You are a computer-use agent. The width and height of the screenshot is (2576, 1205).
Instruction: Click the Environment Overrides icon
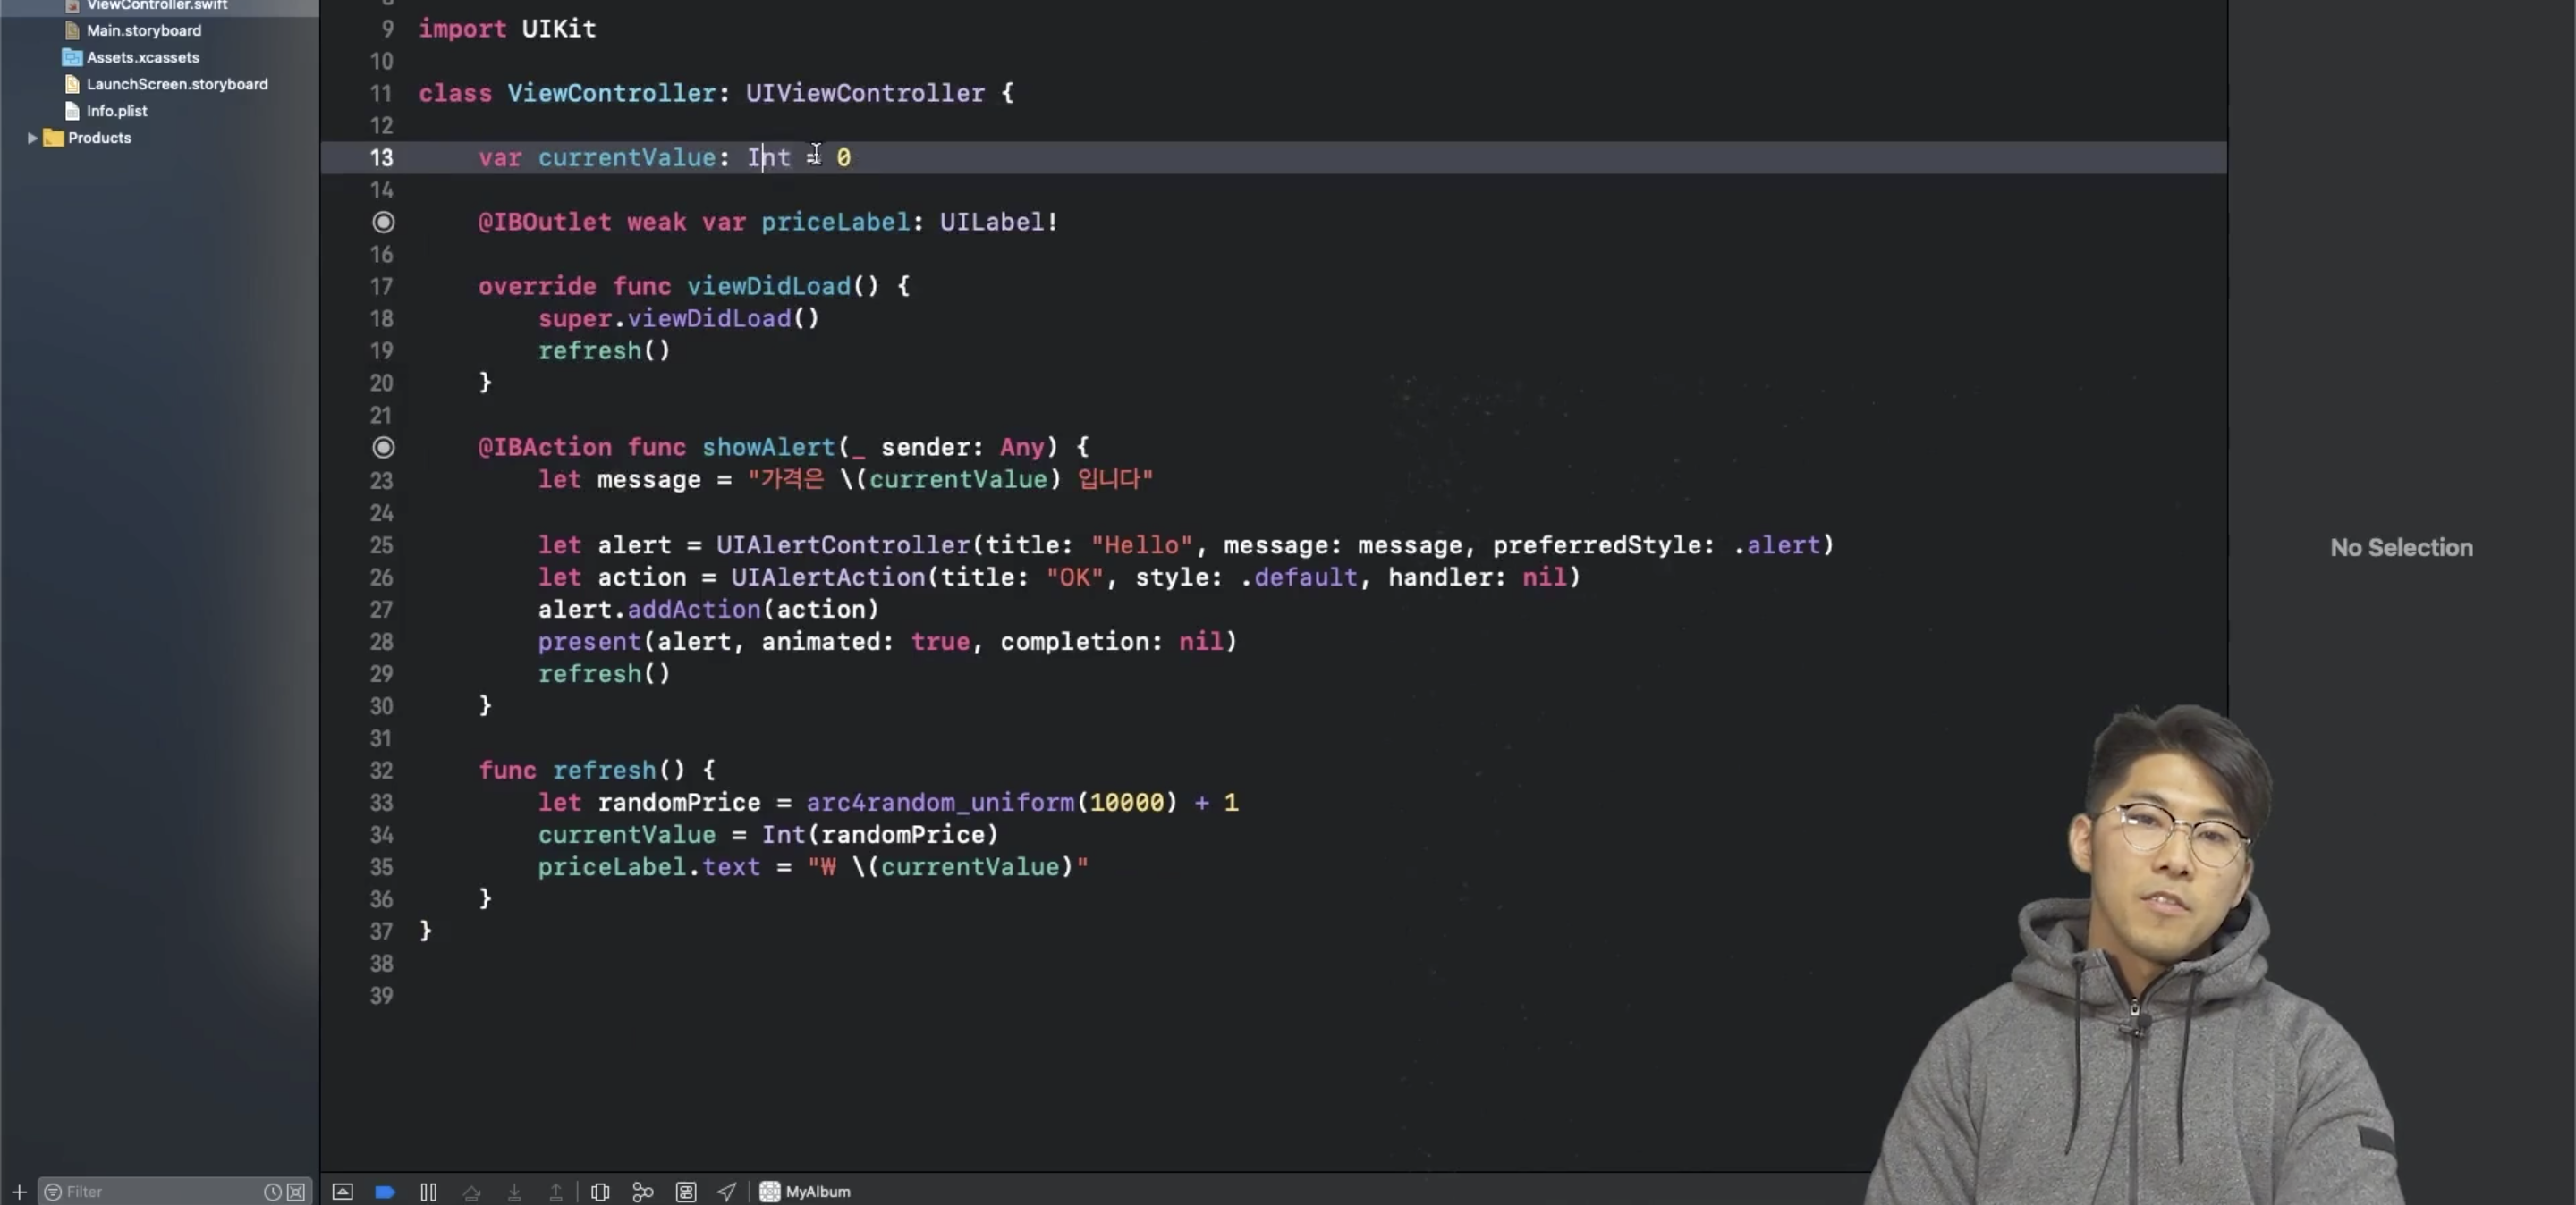686,1191
